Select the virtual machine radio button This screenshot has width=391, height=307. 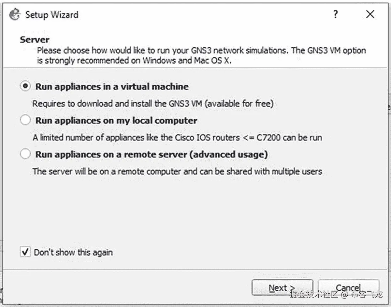click(25, 86)
